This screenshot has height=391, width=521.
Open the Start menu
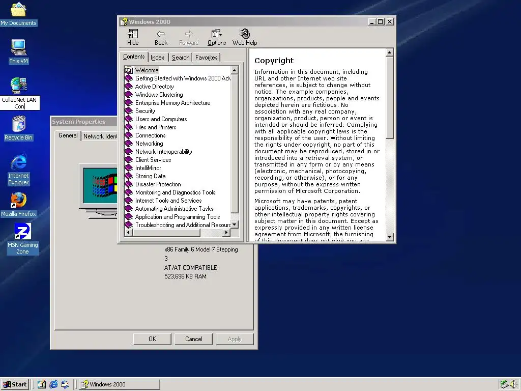(15, 384)
